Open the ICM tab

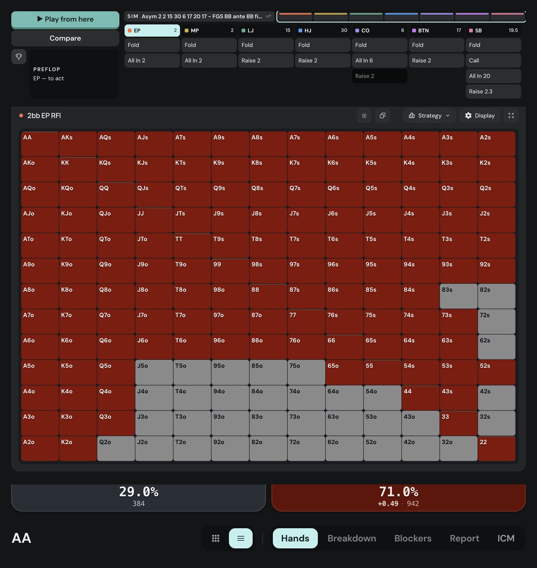tap(506, 538)
